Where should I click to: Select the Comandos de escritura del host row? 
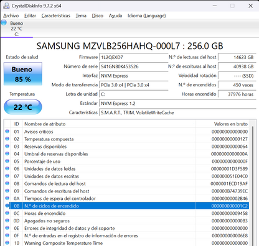[x=126, y=191]
